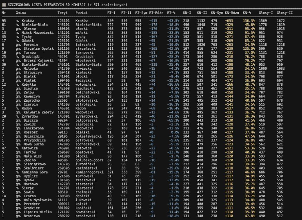Select 'm. Katowice' gmina entry
This screenshot has height=220, width=302.
pyautogui.click(x=27, y=148)
